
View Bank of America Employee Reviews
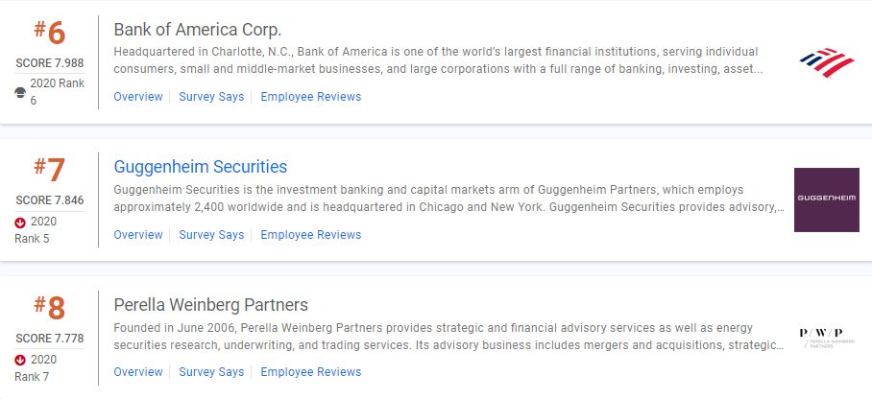tap(311, 97)
